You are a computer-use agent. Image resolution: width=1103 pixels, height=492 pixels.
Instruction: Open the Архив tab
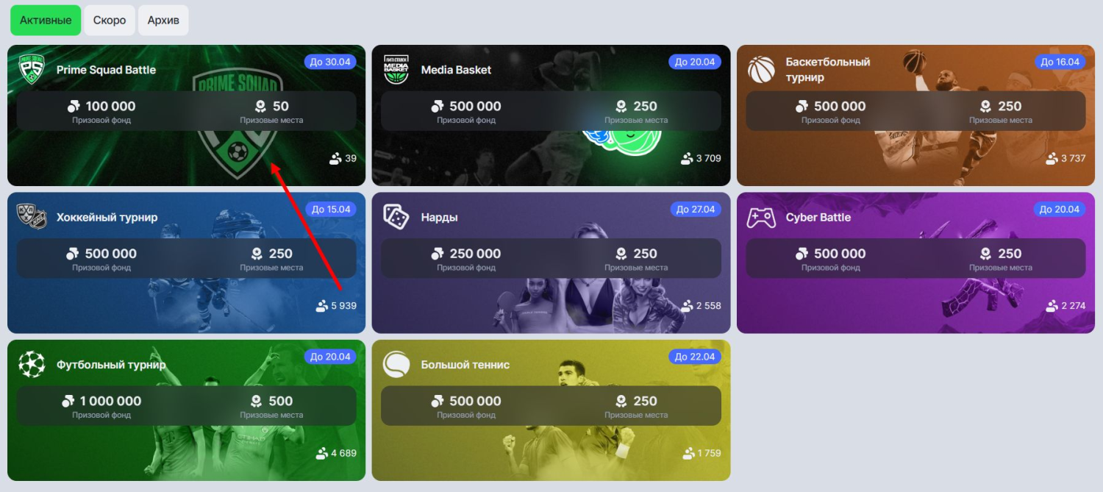click(x=163, y=21)
